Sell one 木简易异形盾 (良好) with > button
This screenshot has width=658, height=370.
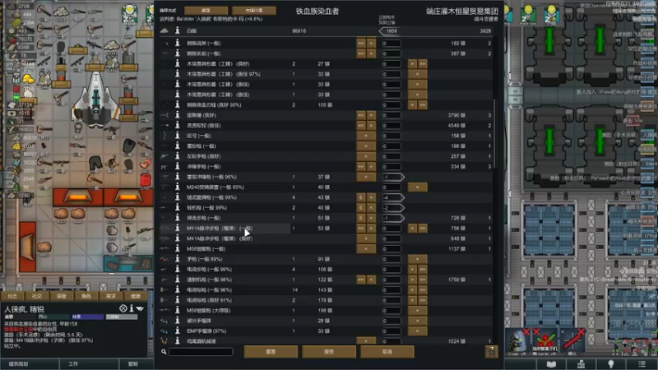click(x=413, y=64)
